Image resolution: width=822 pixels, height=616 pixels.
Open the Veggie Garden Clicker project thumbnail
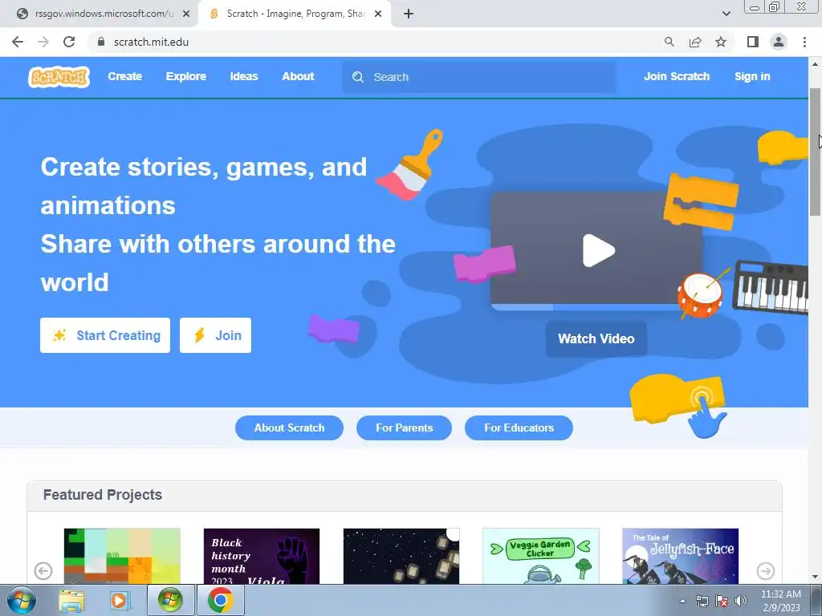tap(540, 556)
